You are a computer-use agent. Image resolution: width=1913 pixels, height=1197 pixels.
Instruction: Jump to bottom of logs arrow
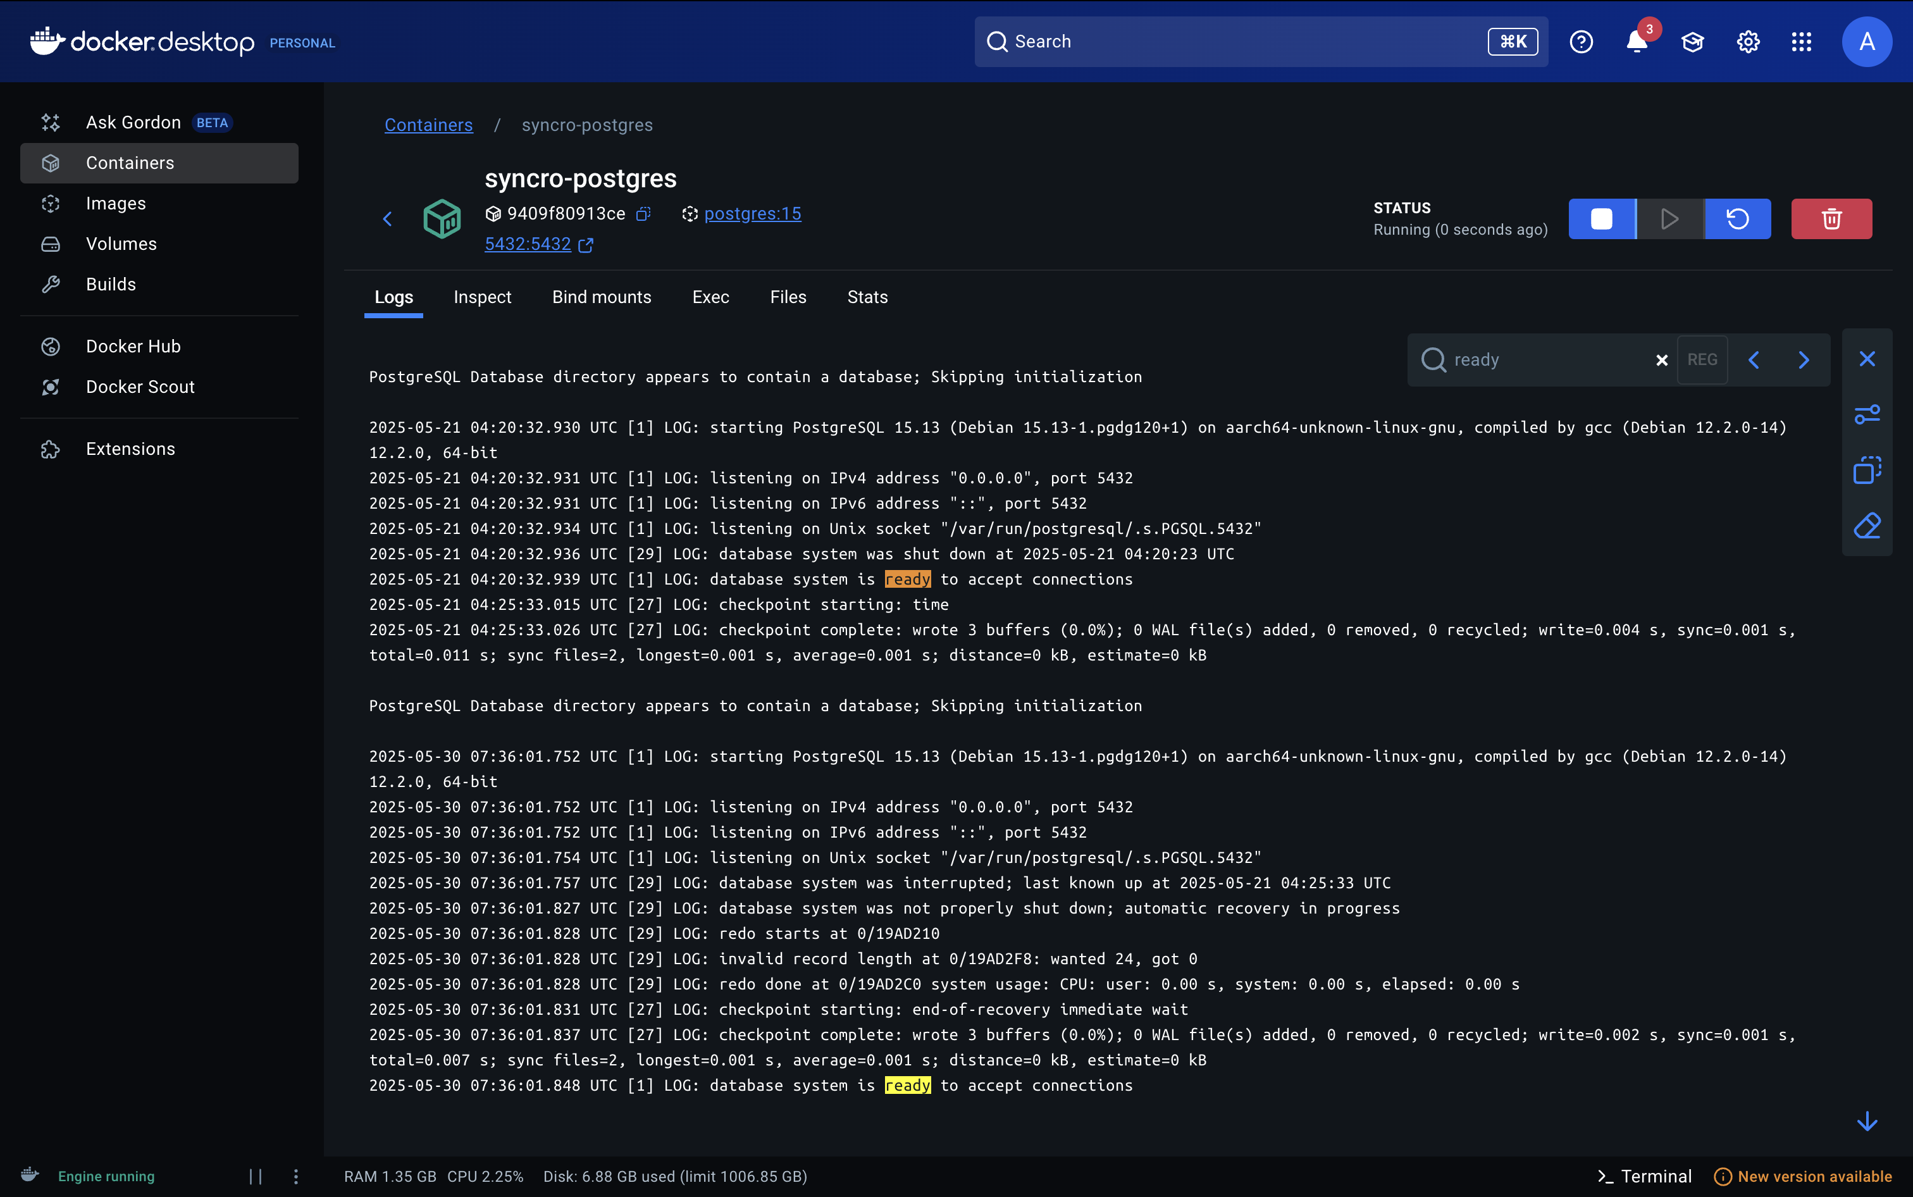(x=1867, y=1122)
